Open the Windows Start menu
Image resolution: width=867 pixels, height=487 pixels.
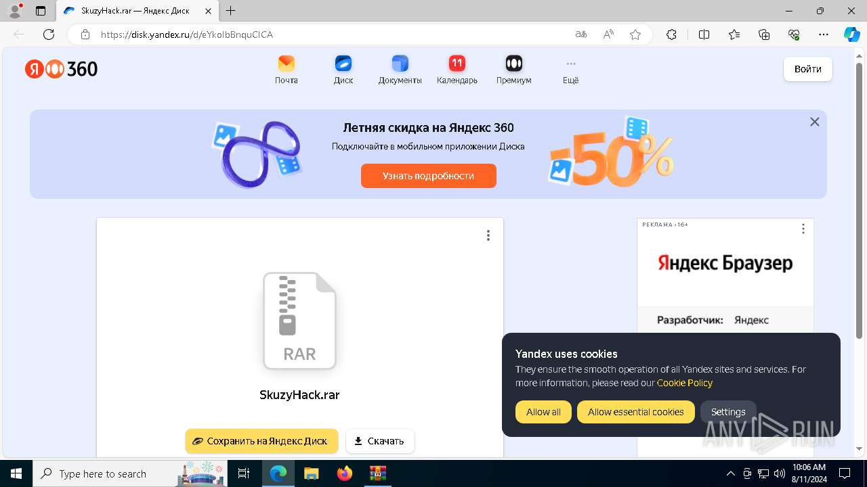point(16,473)
